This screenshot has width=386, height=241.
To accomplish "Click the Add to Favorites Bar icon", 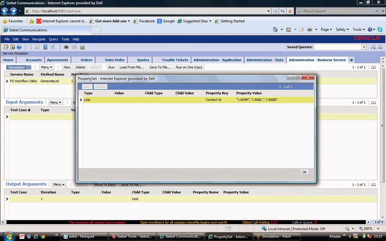I will tap(32, 21).
